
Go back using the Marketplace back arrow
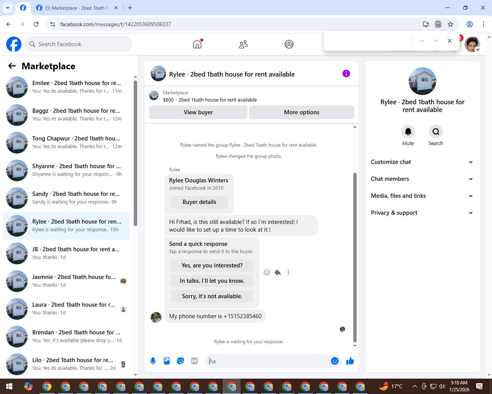tap(12, 66)
